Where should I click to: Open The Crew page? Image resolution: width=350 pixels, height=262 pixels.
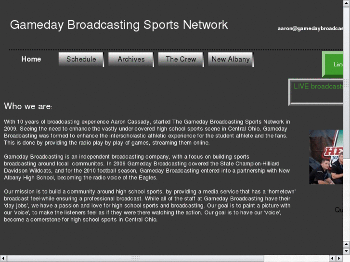coord(181,59)
